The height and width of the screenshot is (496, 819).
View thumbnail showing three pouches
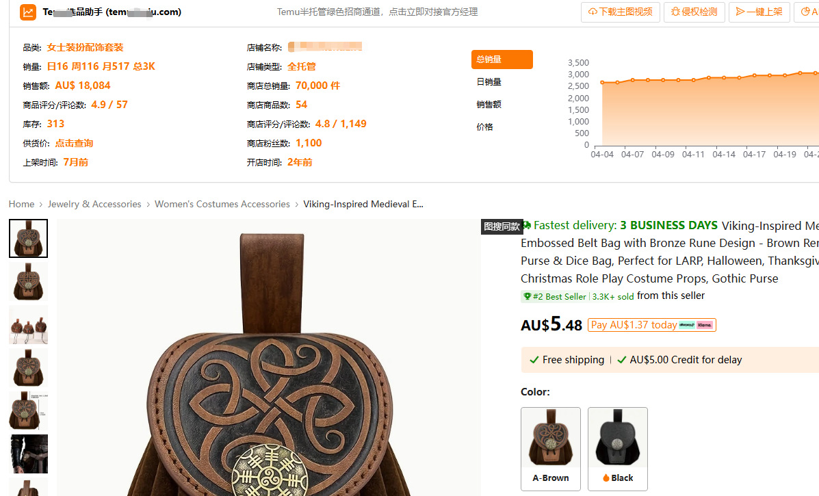[x=28, y=325]
